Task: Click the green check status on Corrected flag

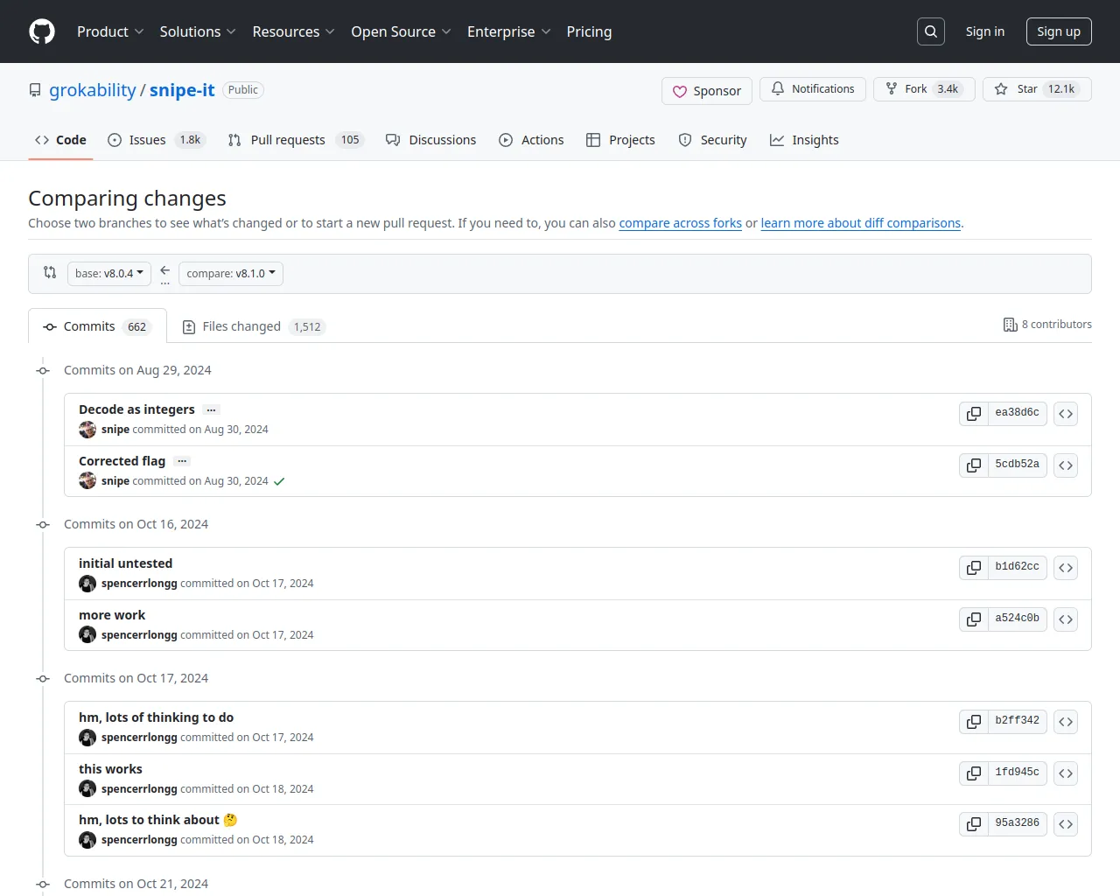Action: (x=279, y=481)
